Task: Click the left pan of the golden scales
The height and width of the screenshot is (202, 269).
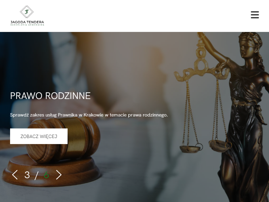Action: pos(191,148)
